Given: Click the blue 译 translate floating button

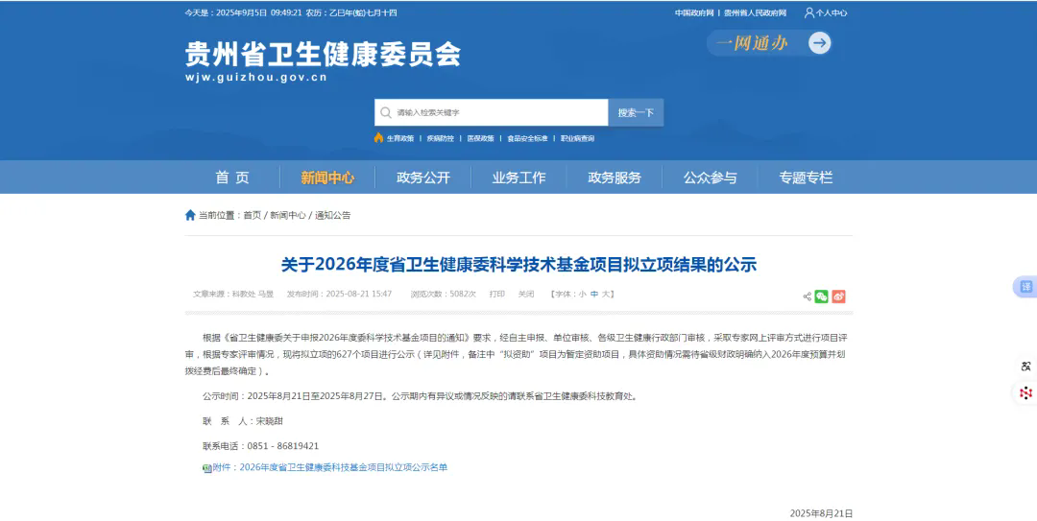Looking at the screenshot, I should 1025,287.
